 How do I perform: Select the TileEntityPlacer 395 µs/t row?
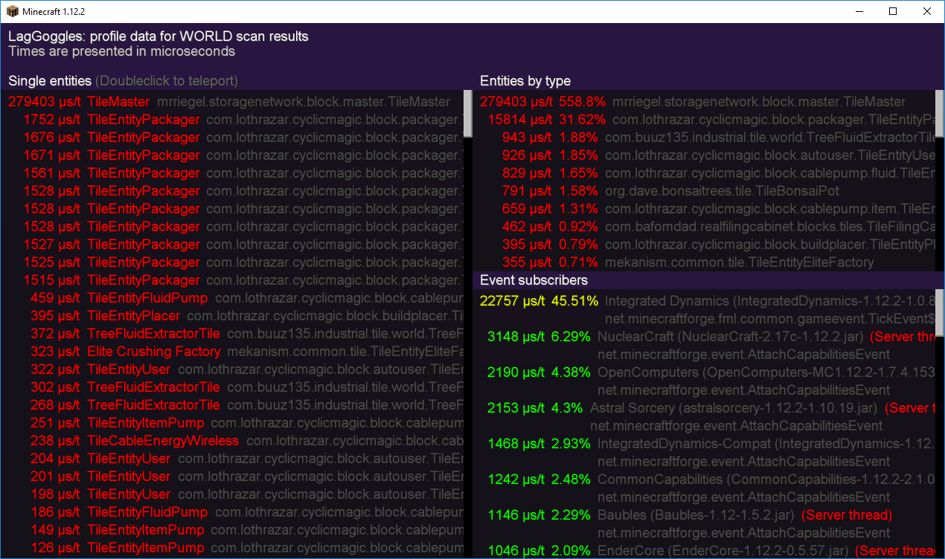coord(232,316)
